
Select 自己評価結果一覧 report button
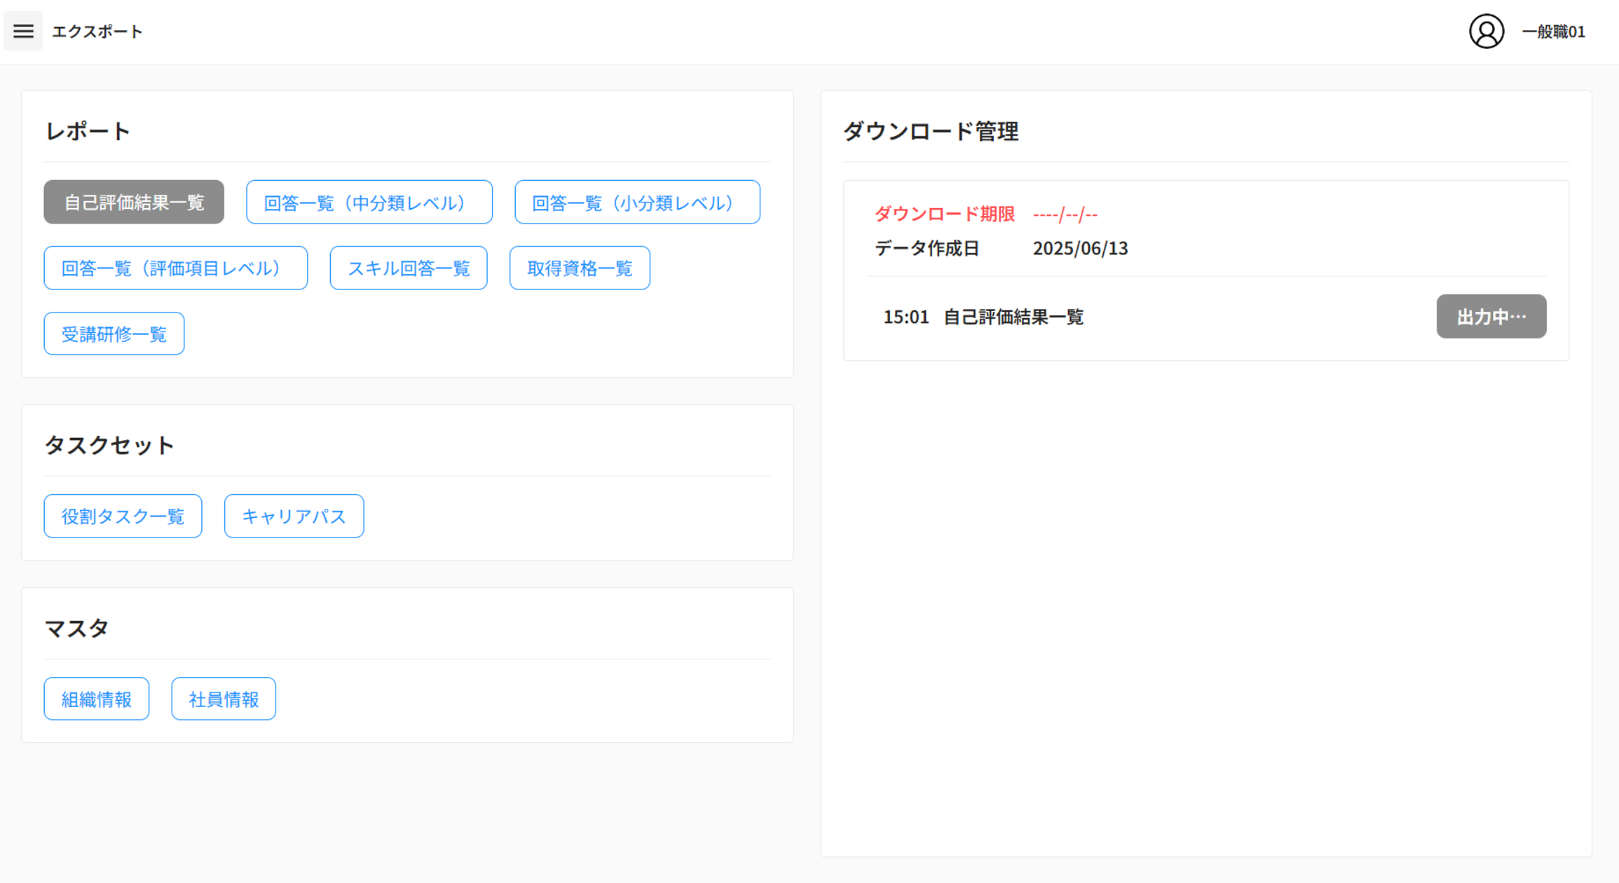(134, 203)
